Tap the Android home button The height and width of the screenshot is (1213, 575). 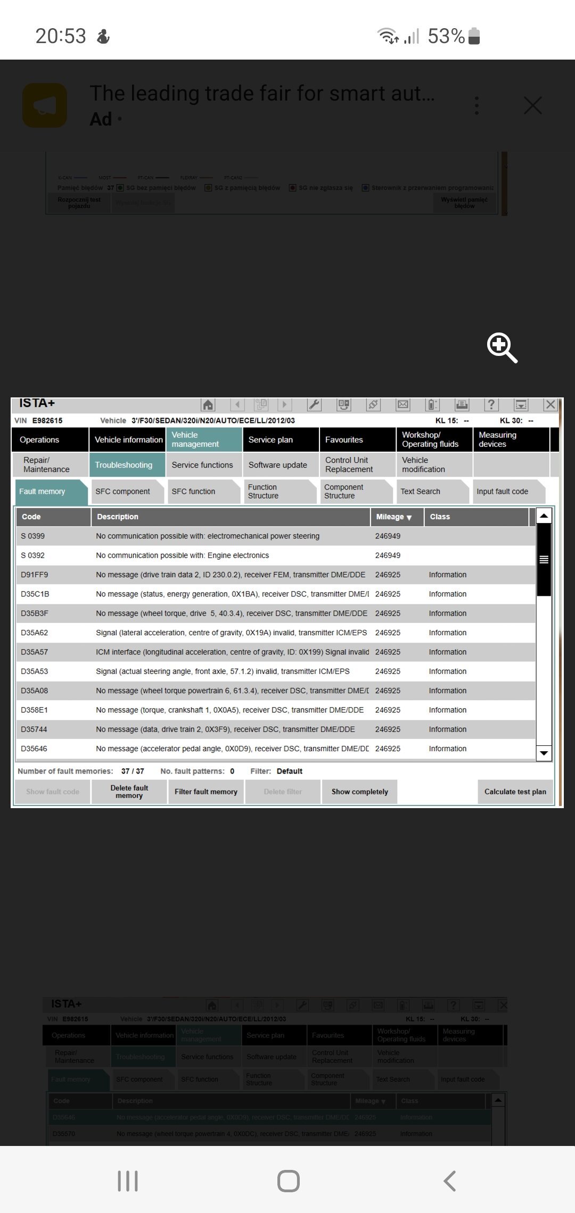(288, 1181)
